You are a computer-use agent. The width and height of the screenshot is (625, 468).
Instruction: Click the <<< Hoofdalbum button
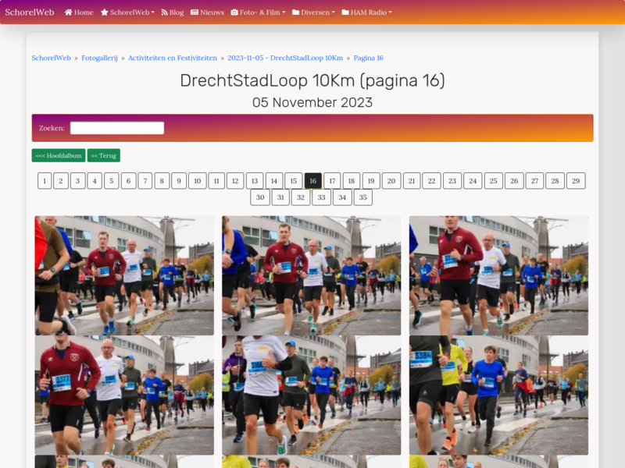tap(59, 155)
